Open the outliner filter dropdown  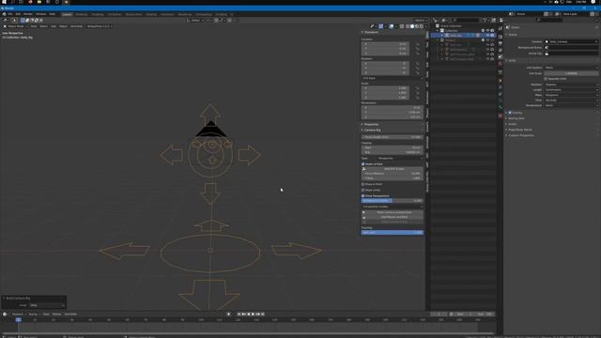[485, 20]
